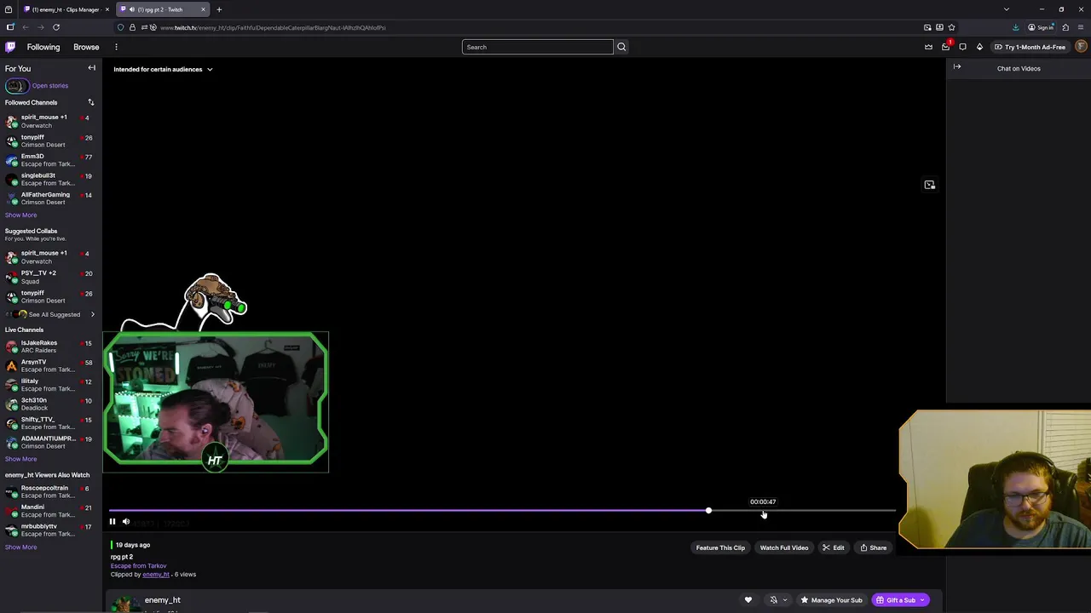
Task: Click the search magnifier button
Action: pos(621,47)
